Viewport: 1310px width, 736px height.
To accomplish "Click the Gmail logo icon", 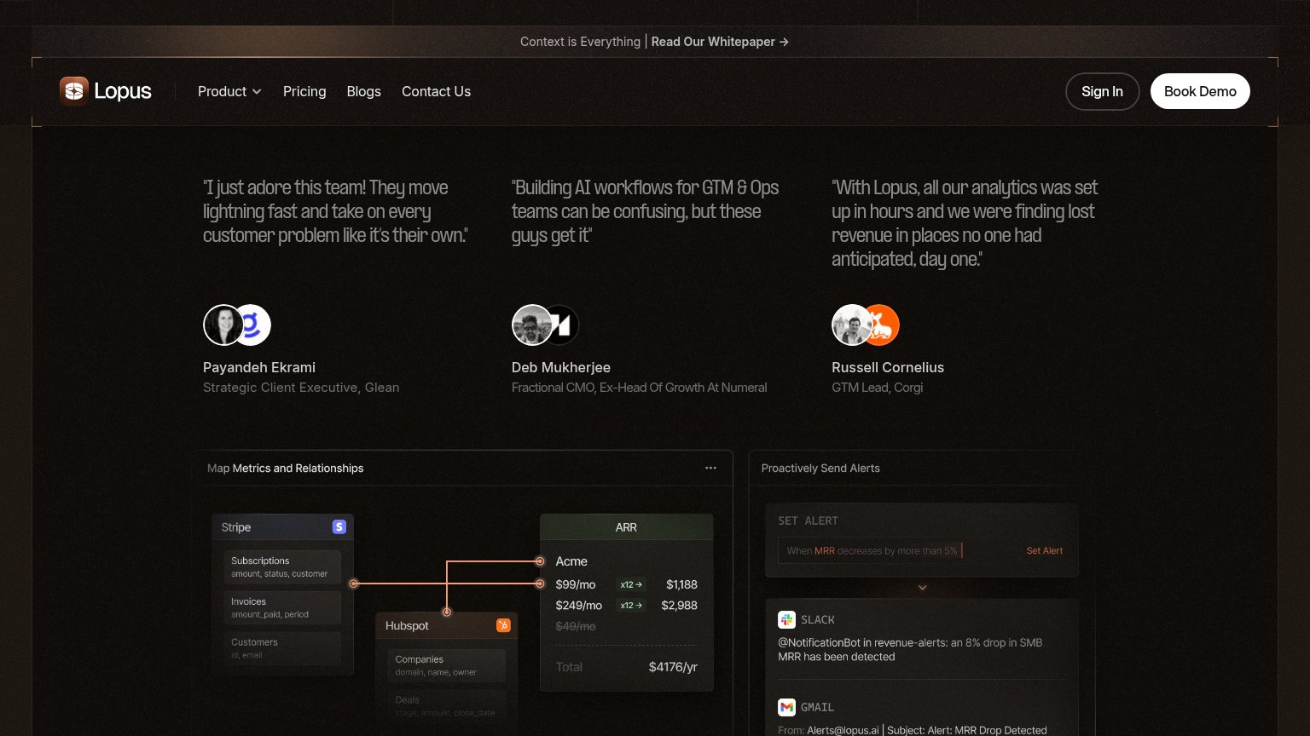I will point(786,707).
